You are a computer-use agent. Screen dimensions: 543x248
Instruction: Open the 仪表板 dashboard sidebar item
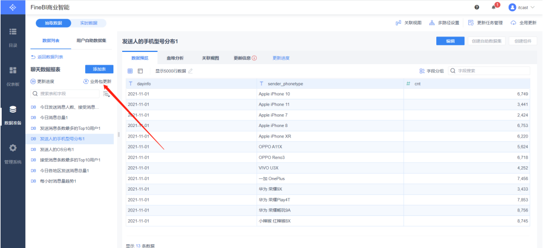coord(13,76)
